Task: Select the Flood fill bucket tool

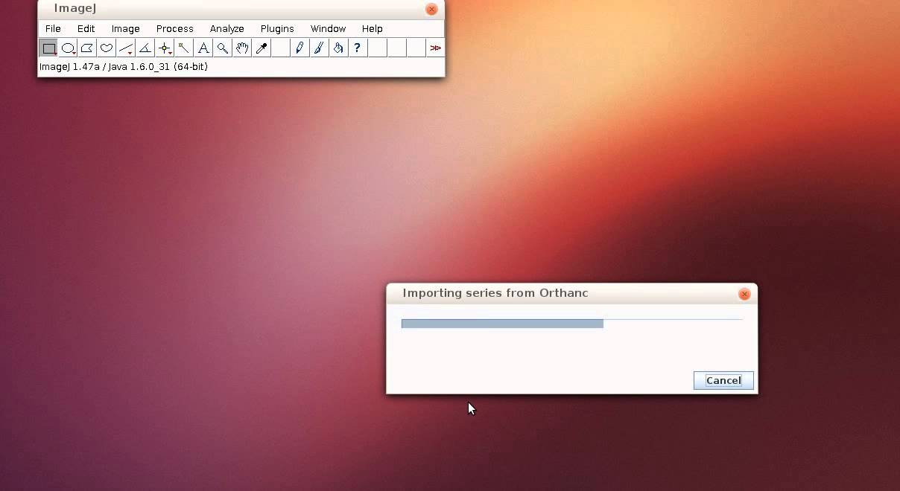Action: coord(338,48)
